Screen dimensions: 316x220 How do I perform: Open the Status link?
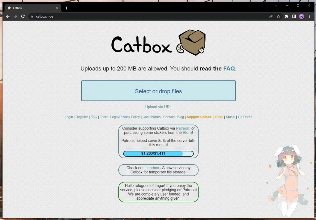click(x=230, y=117)
